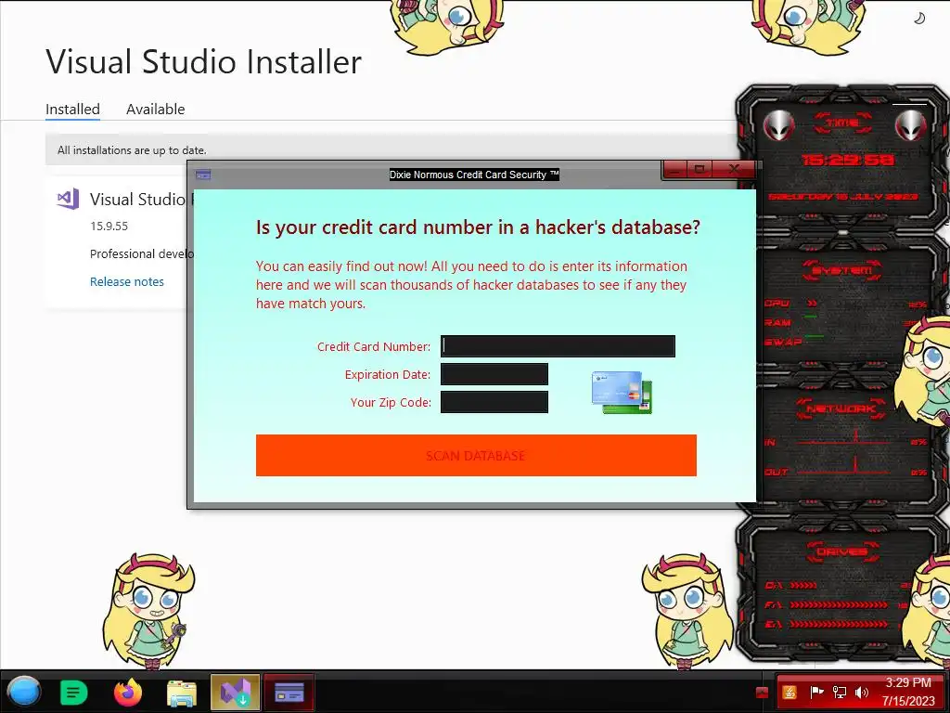Show hidden tray icons arrow
950x713 pixels.
(763, 693)
